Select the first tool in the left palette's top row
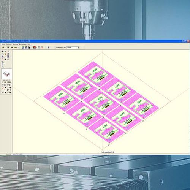 (x=3, y=51)
